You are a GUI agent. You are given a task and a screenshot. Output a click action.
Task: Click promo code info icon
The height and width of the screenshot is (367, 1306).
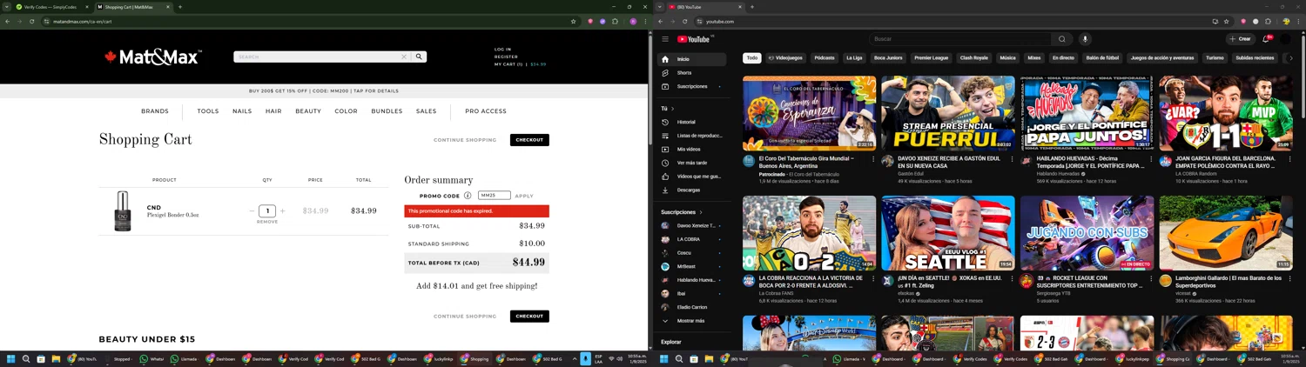(x=468, y=196)
